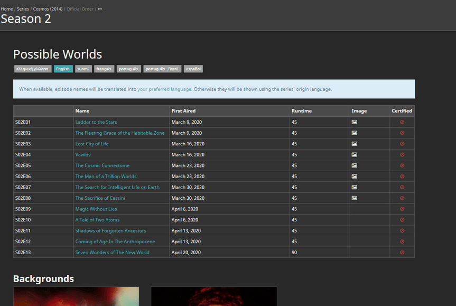
Task: Open the first background thumbnail
Action: 76,296
